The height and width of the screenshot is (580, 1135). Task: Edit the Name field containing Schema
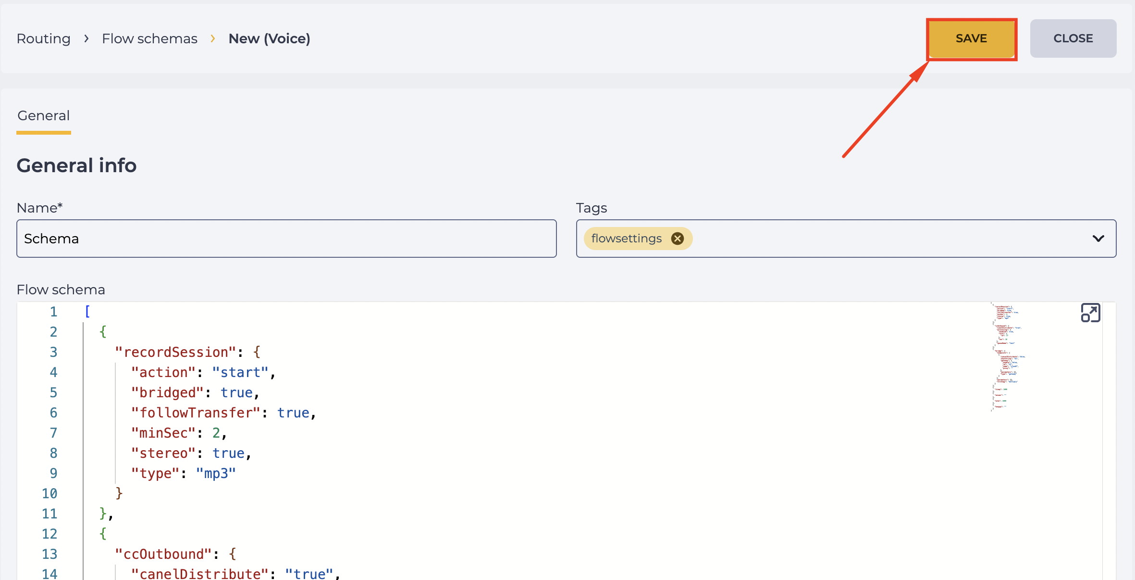click(286, 239)
